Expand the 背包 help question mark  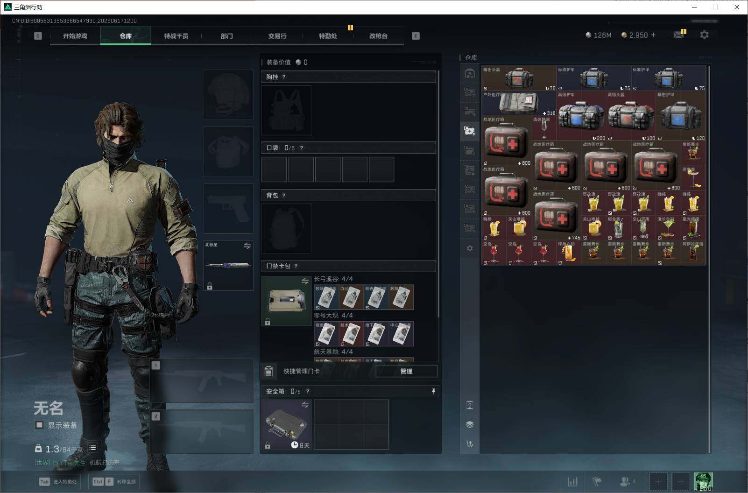[283, 196]
